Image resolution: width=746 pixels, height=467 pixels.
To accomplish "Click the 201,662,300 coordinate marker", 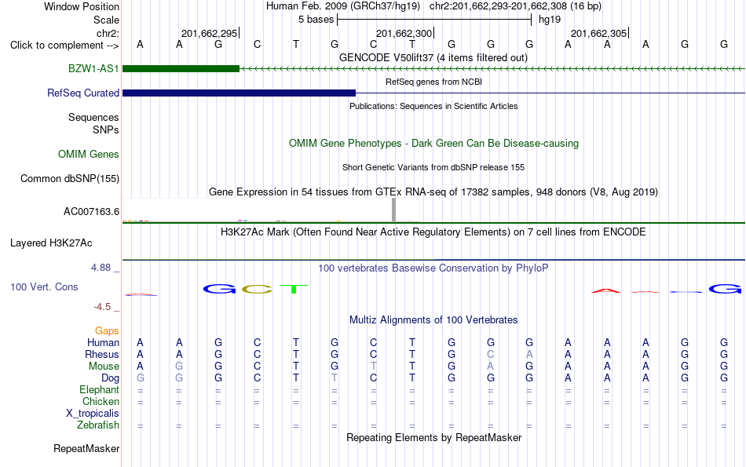I will coord(404,33).
